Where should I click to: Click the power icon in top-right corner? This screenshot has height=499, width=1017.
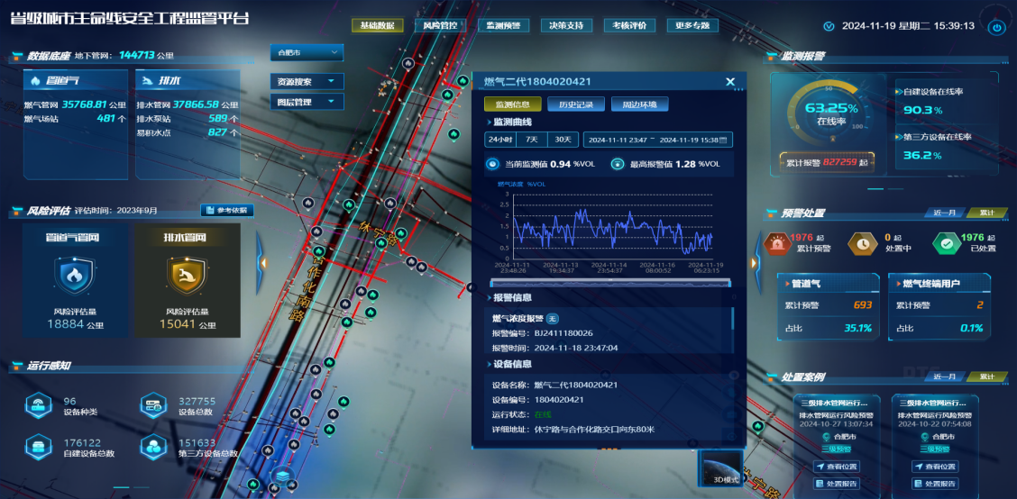click(996, 27)
